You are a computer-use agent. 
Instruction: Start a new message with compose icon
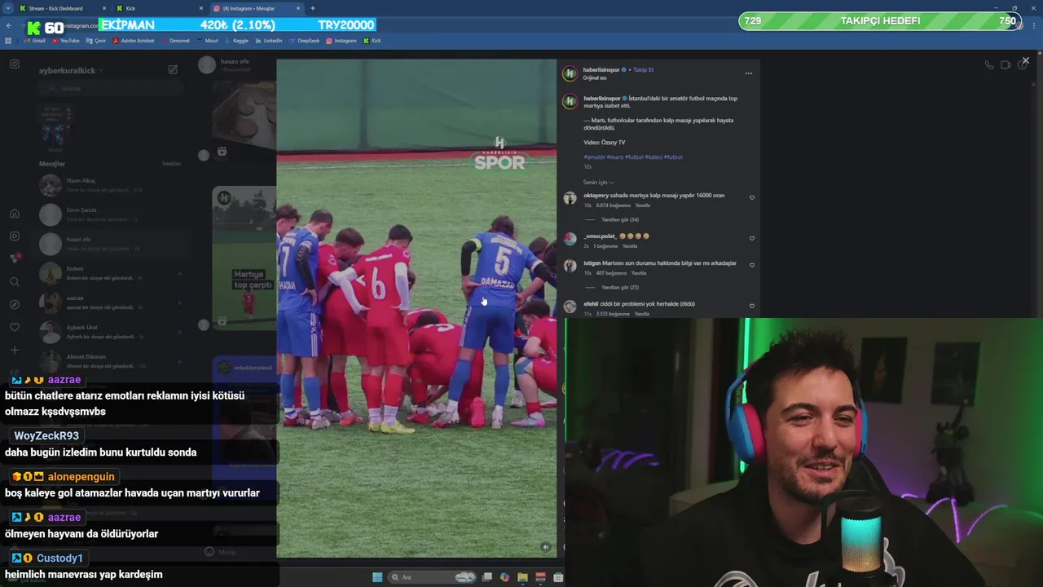click(173, 70)
